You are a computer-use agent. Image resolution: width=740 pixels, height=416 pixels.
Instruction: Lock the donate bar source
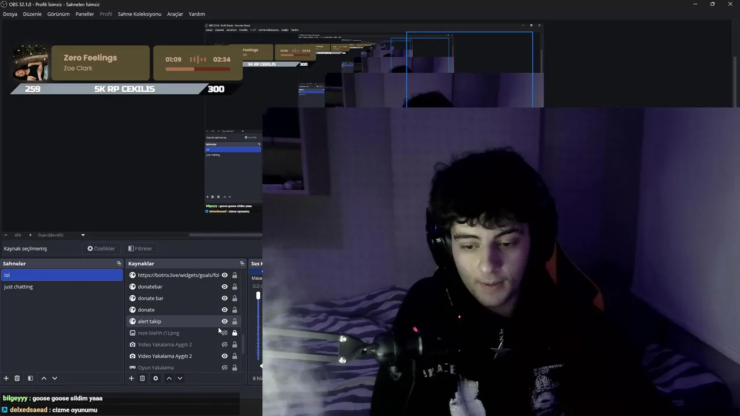click(235, 298)
